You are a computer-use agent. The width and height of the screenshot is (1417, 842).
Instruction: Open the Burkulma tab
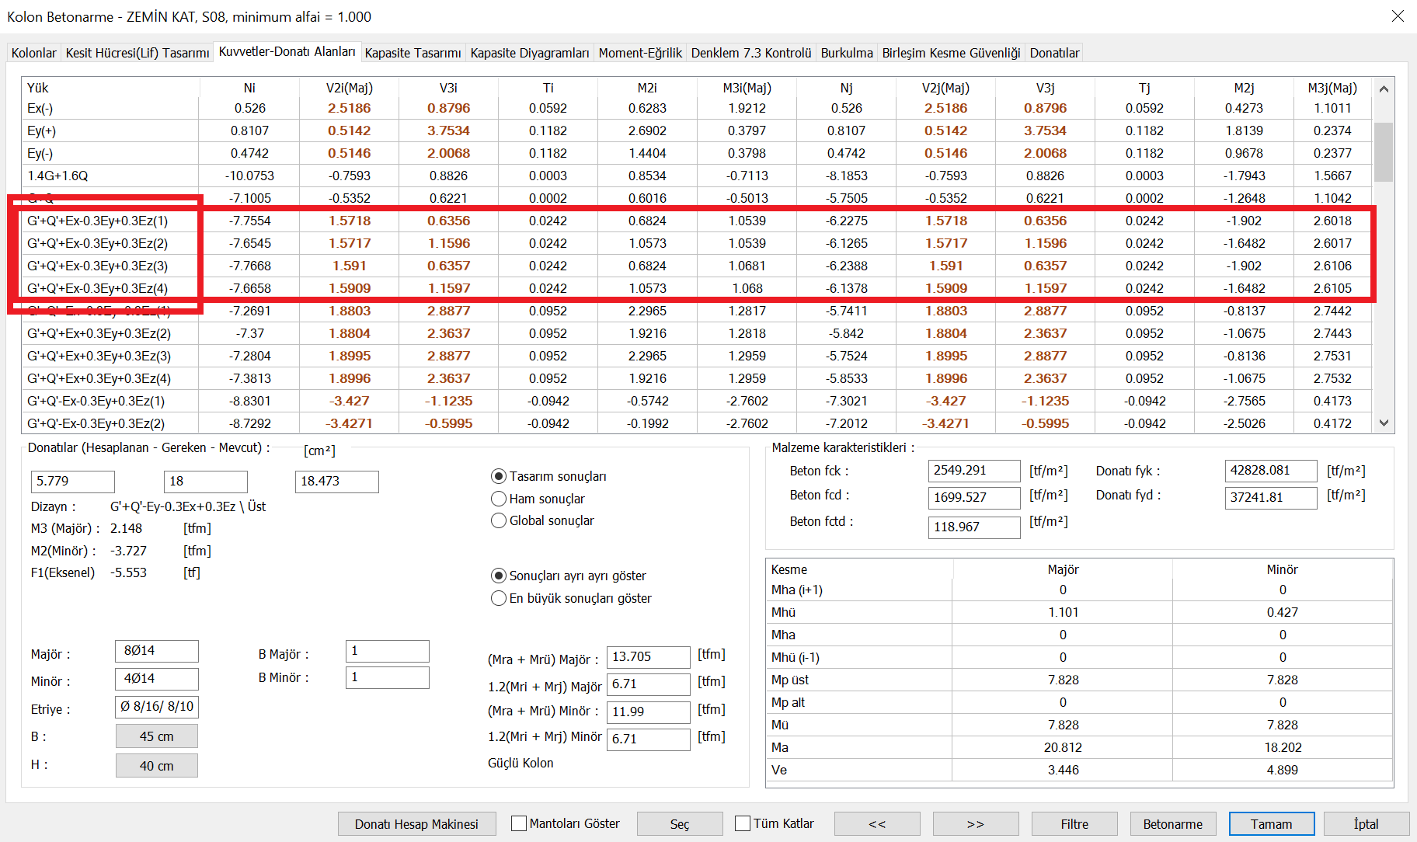click(847, 53)
